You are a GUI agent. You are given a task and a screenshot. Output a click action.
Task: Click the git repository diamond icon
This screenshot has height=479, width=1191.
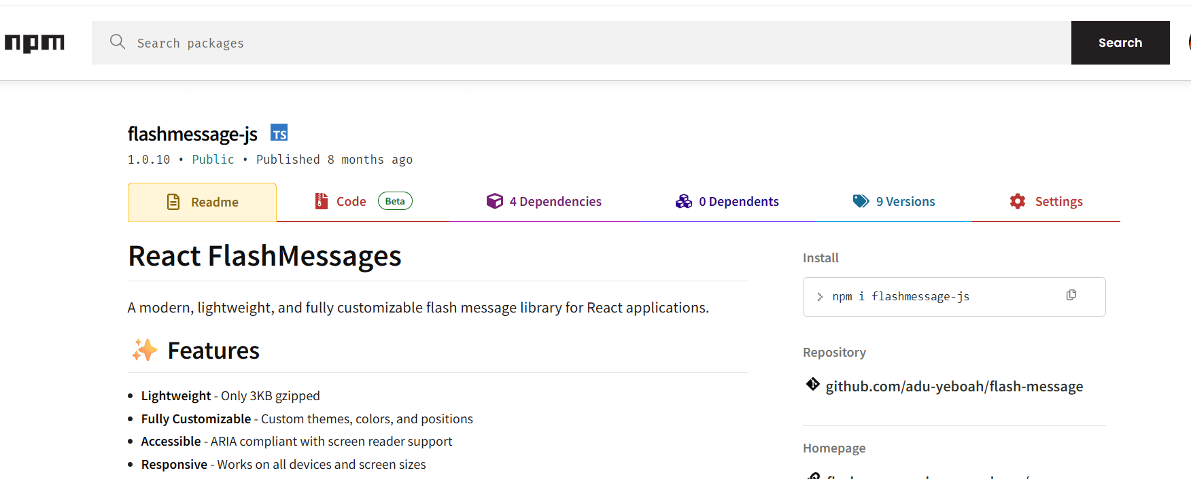pyautogui.click(x=813, y=385)
